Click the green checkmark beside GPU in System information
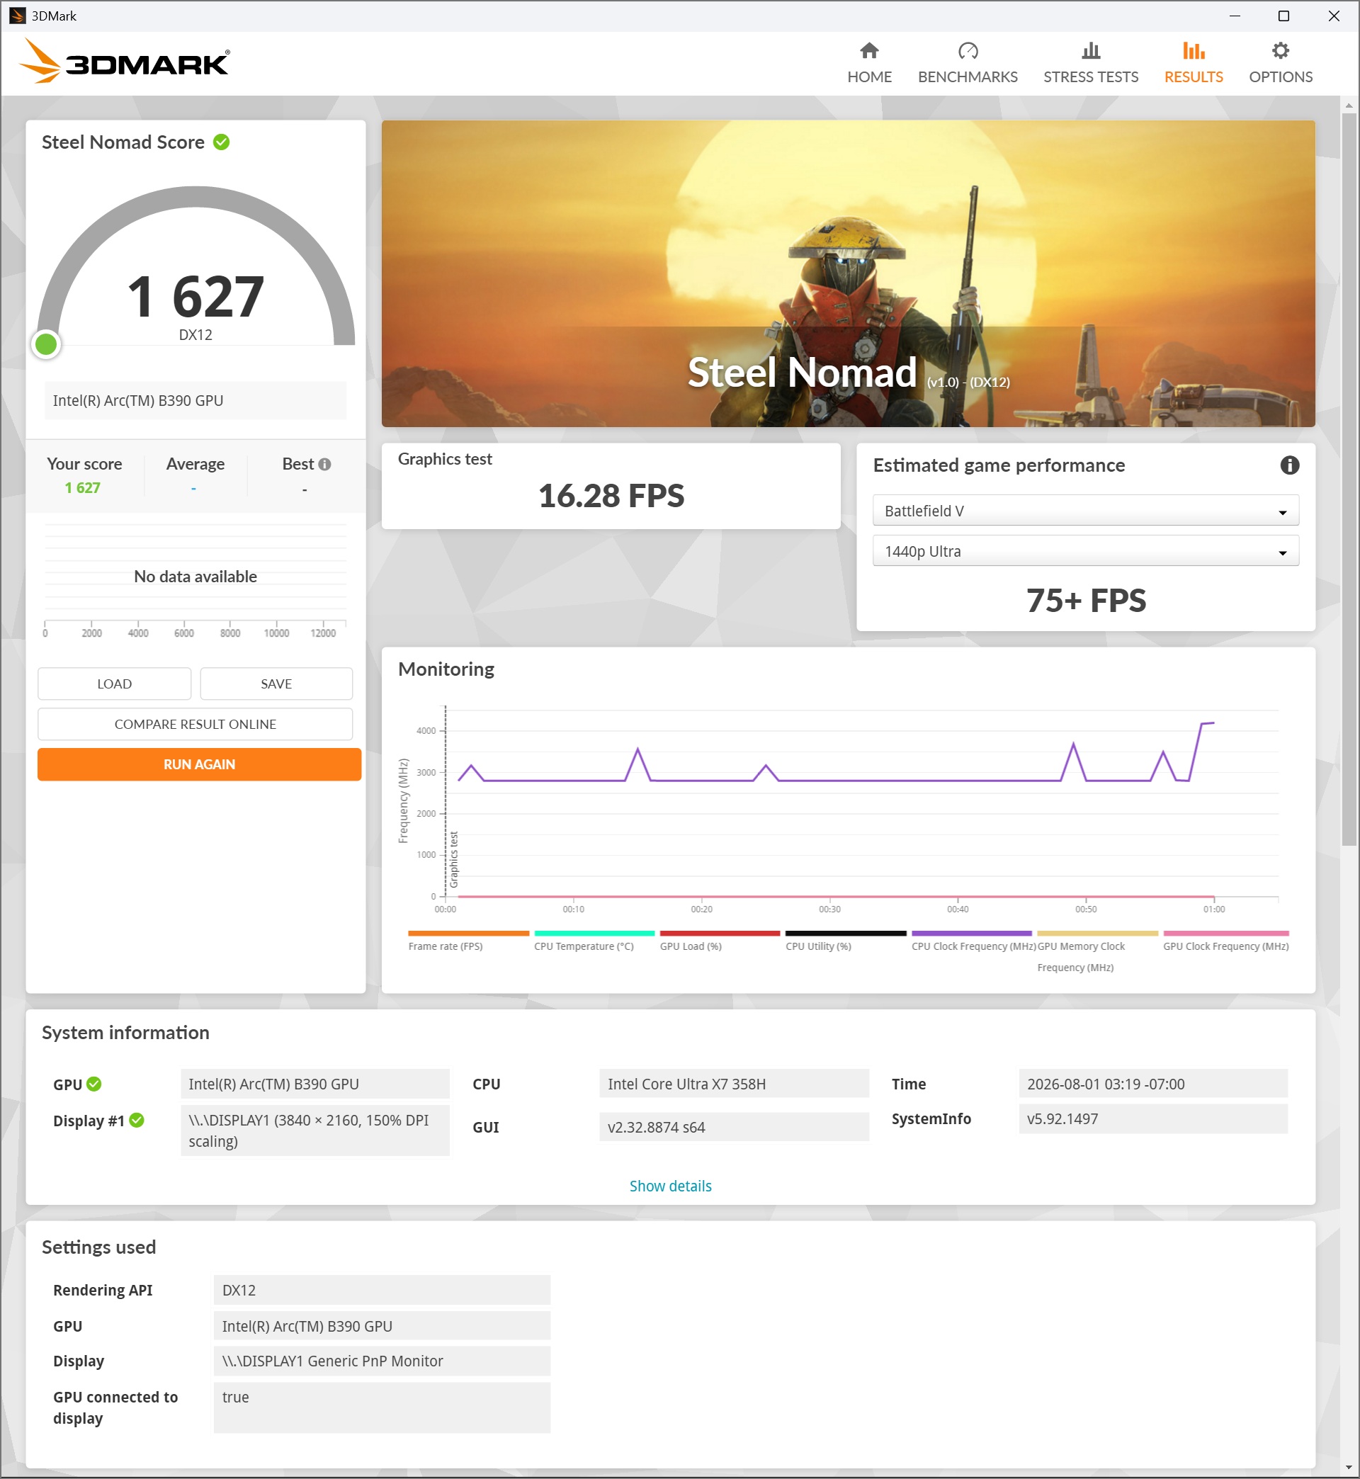This screenshot has width=1360, height=1479. (x=94, y=1084)
